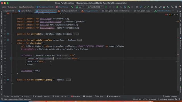Image resolution: width=182 pixels, height=102 pixels.
Task: Show hidden editor tabs chevron
Action: (173, 11)
